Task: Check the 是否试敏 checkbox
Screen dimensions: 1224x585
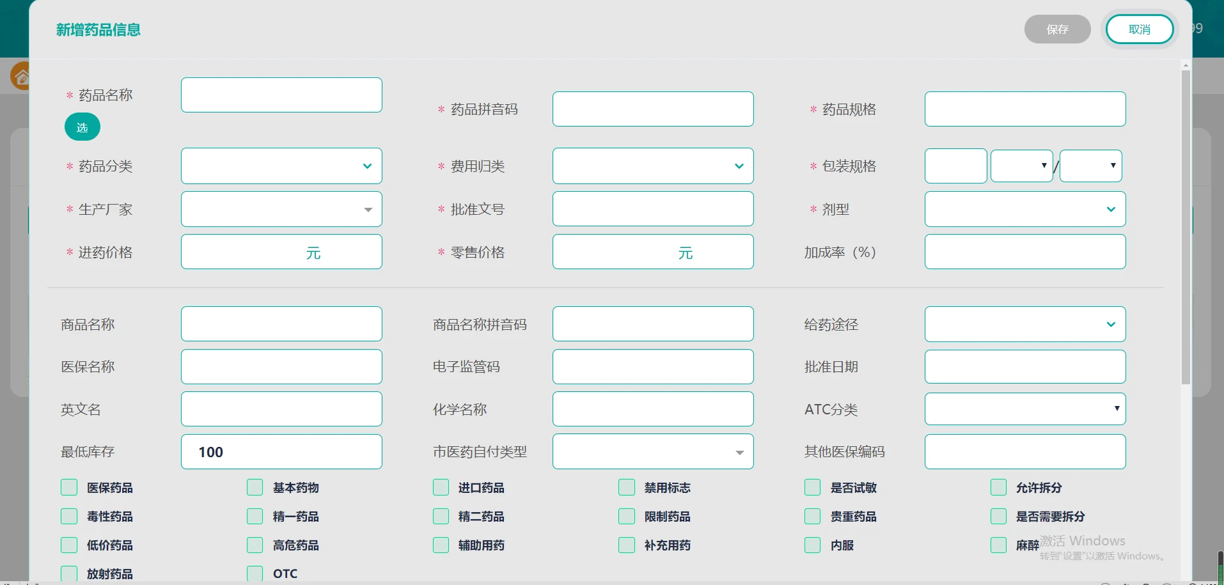Action: pyautogui.click(x=811, y=487)
